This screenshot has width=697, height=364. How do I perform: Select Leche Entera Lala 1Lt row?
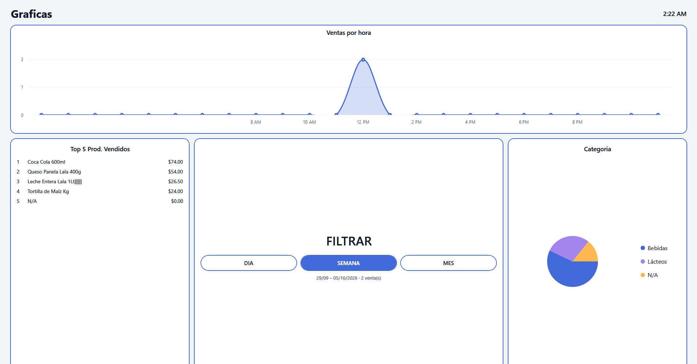[x=100, y=181]
